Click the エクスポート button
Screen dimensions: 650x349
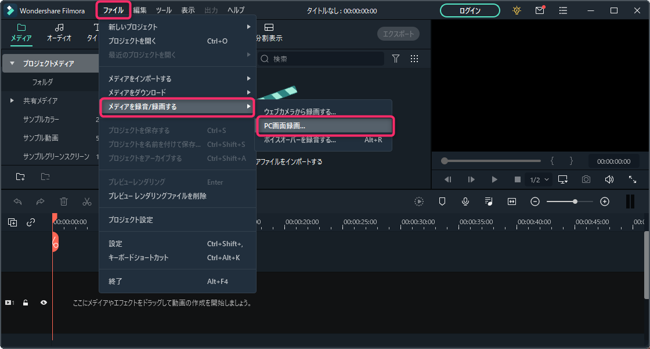coord(398,34)
